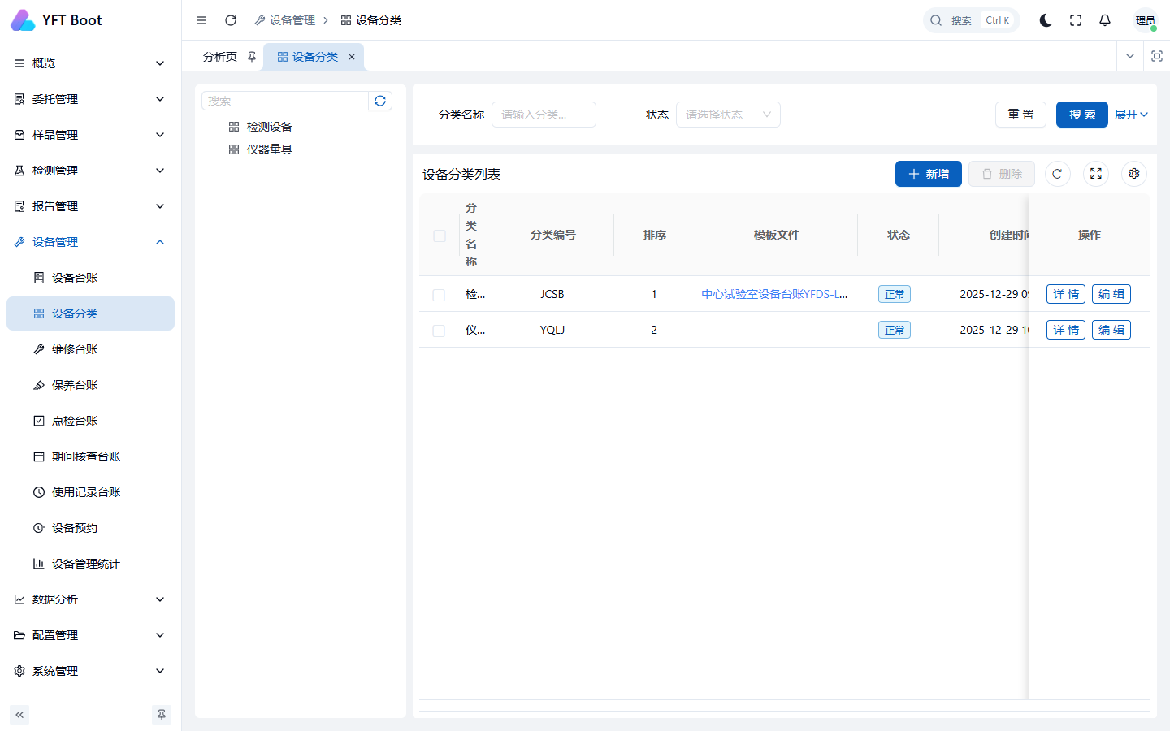This screenshot has width=1170, height=731.
Task: Reload the 设备分类列表 table
Action: 1057,174
